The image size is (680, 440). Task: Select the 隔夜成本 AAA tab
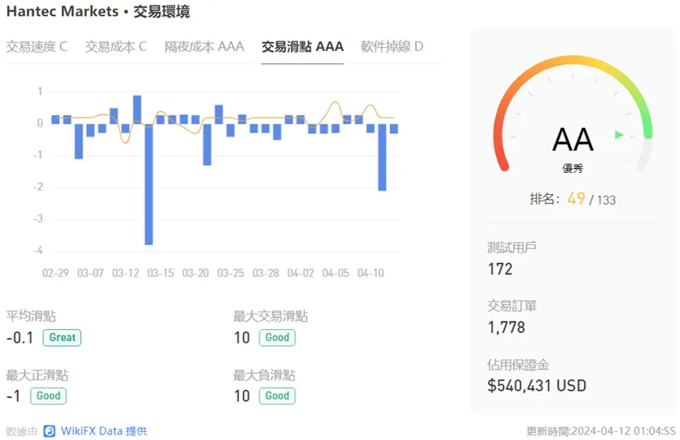204,46
